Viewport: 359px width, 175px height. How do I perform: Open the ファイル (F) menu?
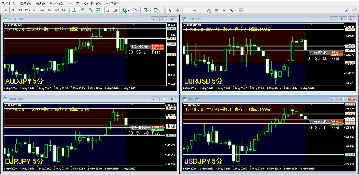coord(9,4)
